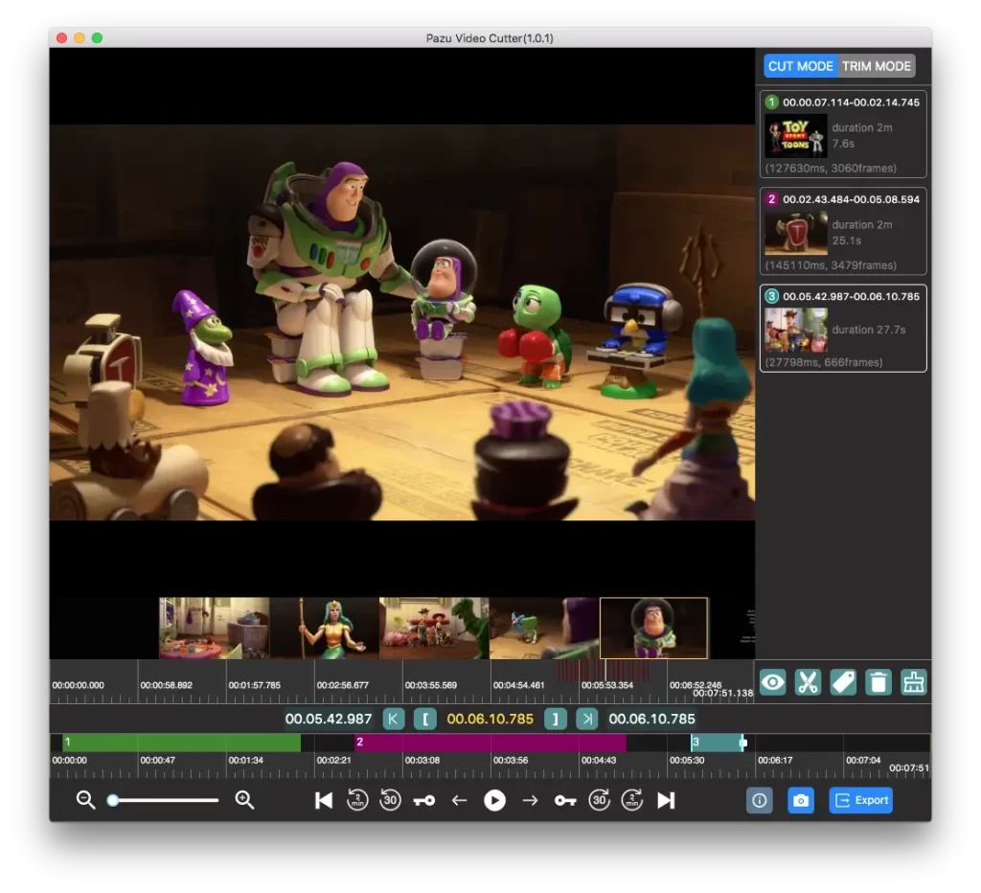Click the tag label icon
The image size is (981, 893).
click(x=843, y=682)
